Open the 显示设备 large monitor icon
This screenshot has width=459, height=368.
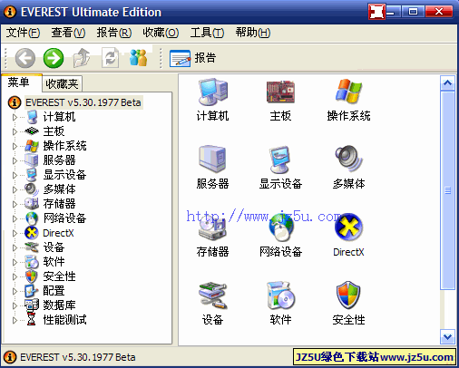click(x=280, y=167)
